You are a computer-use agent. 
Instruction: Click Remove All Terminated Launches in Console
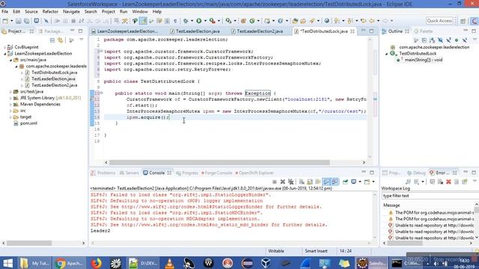point(291,182)
